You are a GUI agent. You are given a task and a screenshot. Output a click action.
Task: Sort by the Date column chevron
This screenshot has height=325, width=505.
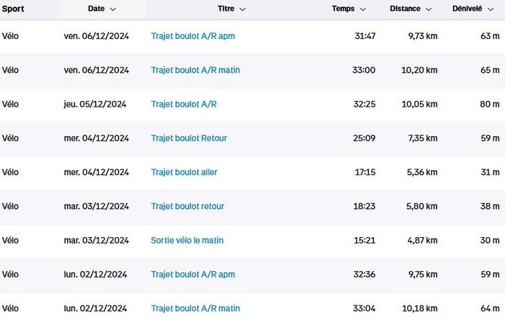pyautogui.click(x=113, y=9)
